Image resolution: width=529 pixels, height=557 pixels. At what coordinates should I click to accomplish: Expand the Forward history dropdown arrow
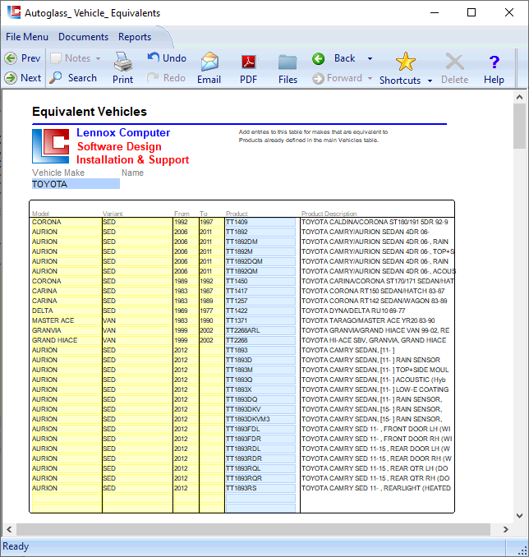[370, 78]
